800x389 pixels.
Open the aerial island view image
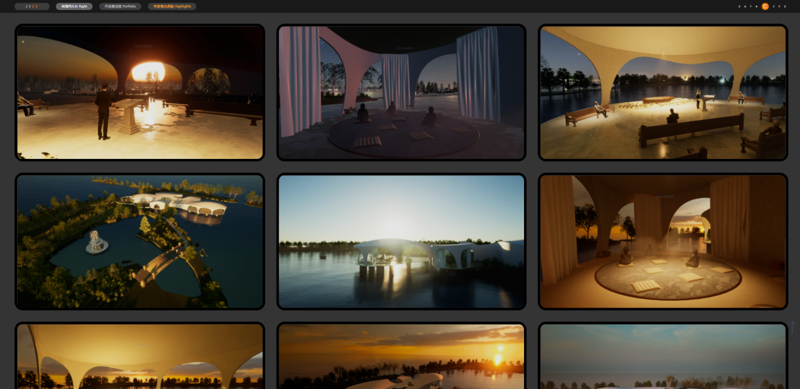(140, 241)
